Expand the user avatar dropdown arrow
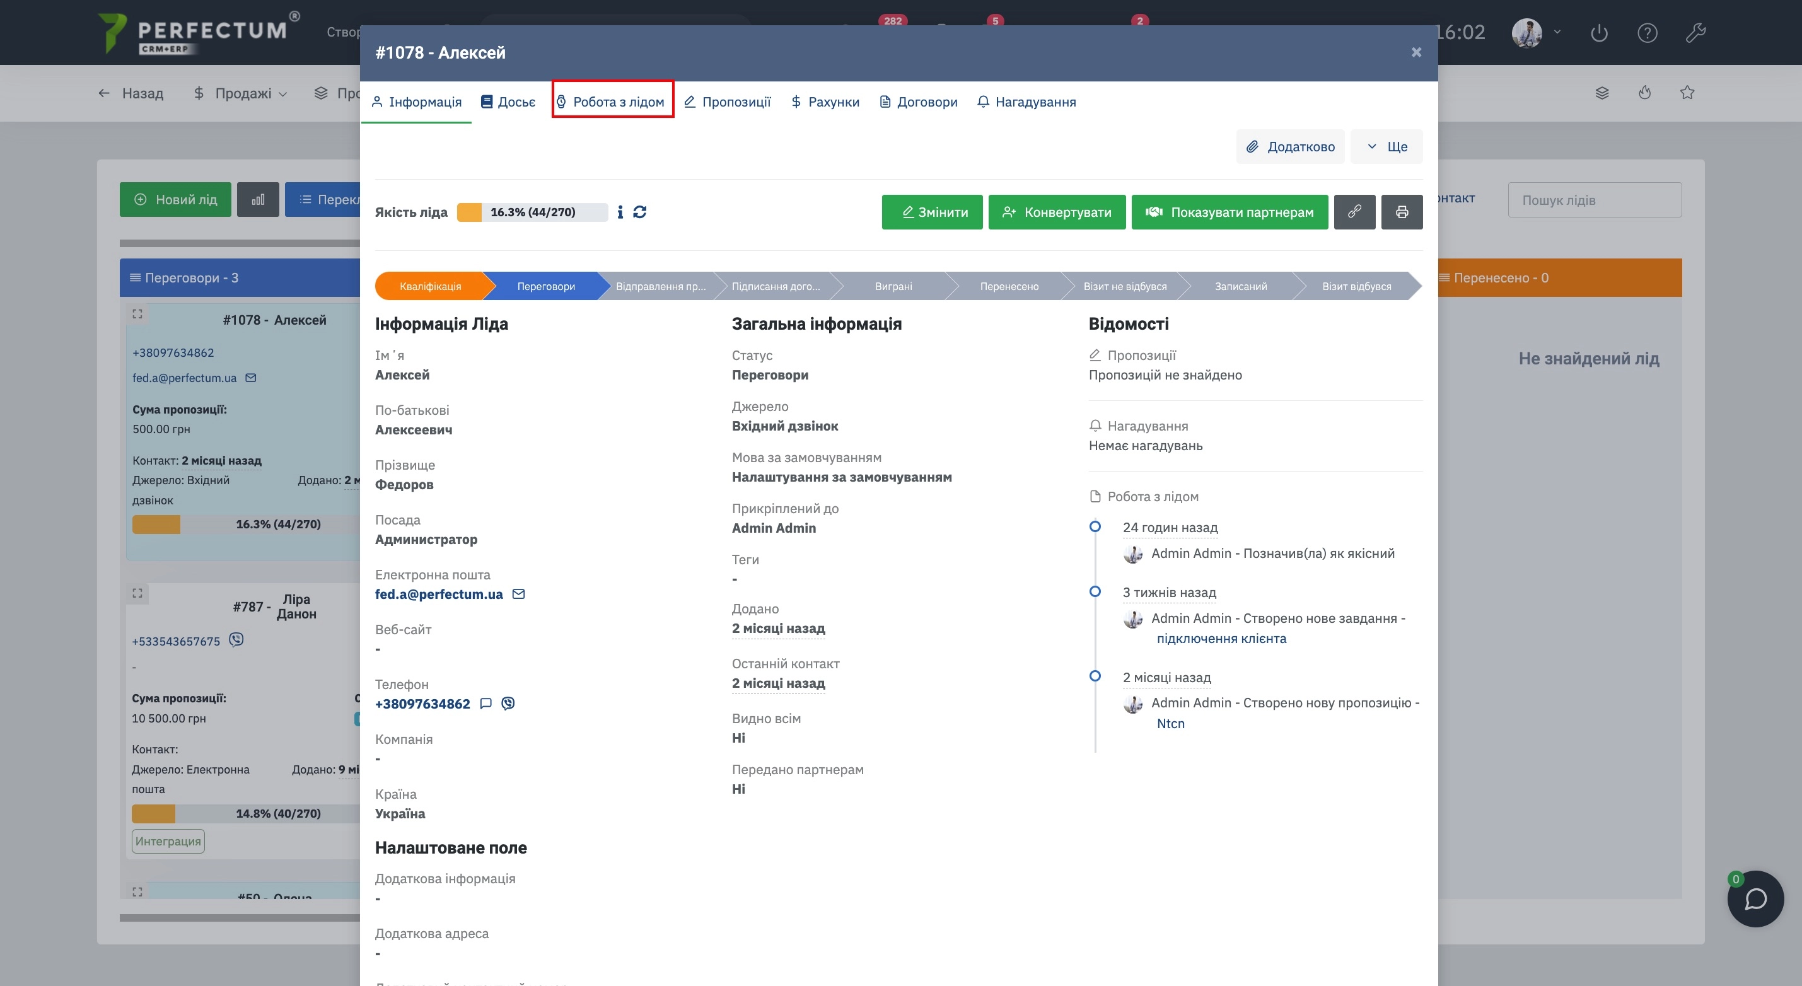The height and width of the screenshot is (986, 1802). click(x=1557, y=32)
